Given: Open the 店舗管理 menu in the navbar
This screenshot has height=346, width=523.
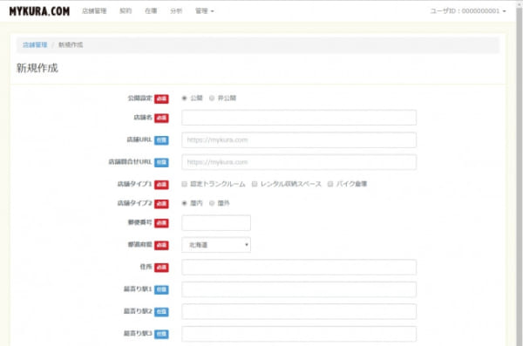Looking at the screenshot, I should click(x=94, y=11).
